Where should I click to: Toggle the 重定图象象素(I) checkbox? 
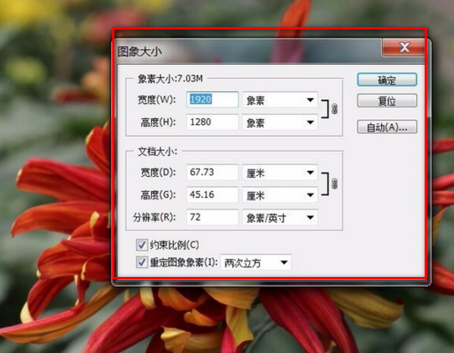pos(142,262)
